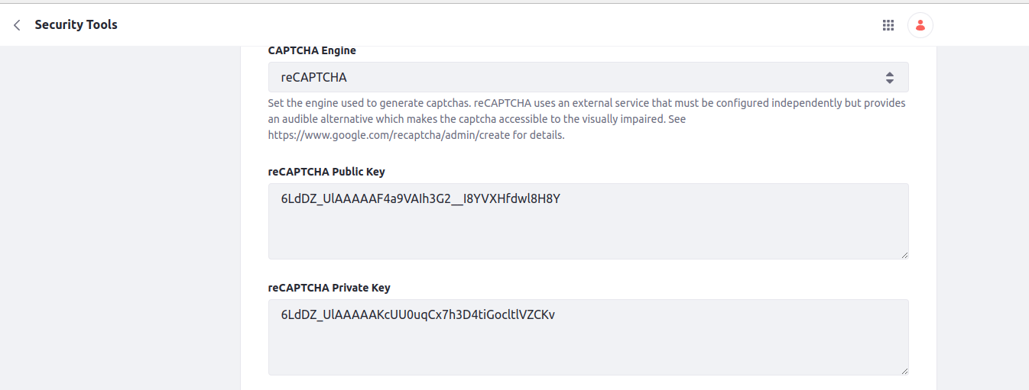Click the Security Tools page title
1029x390 pixels.
76,24
